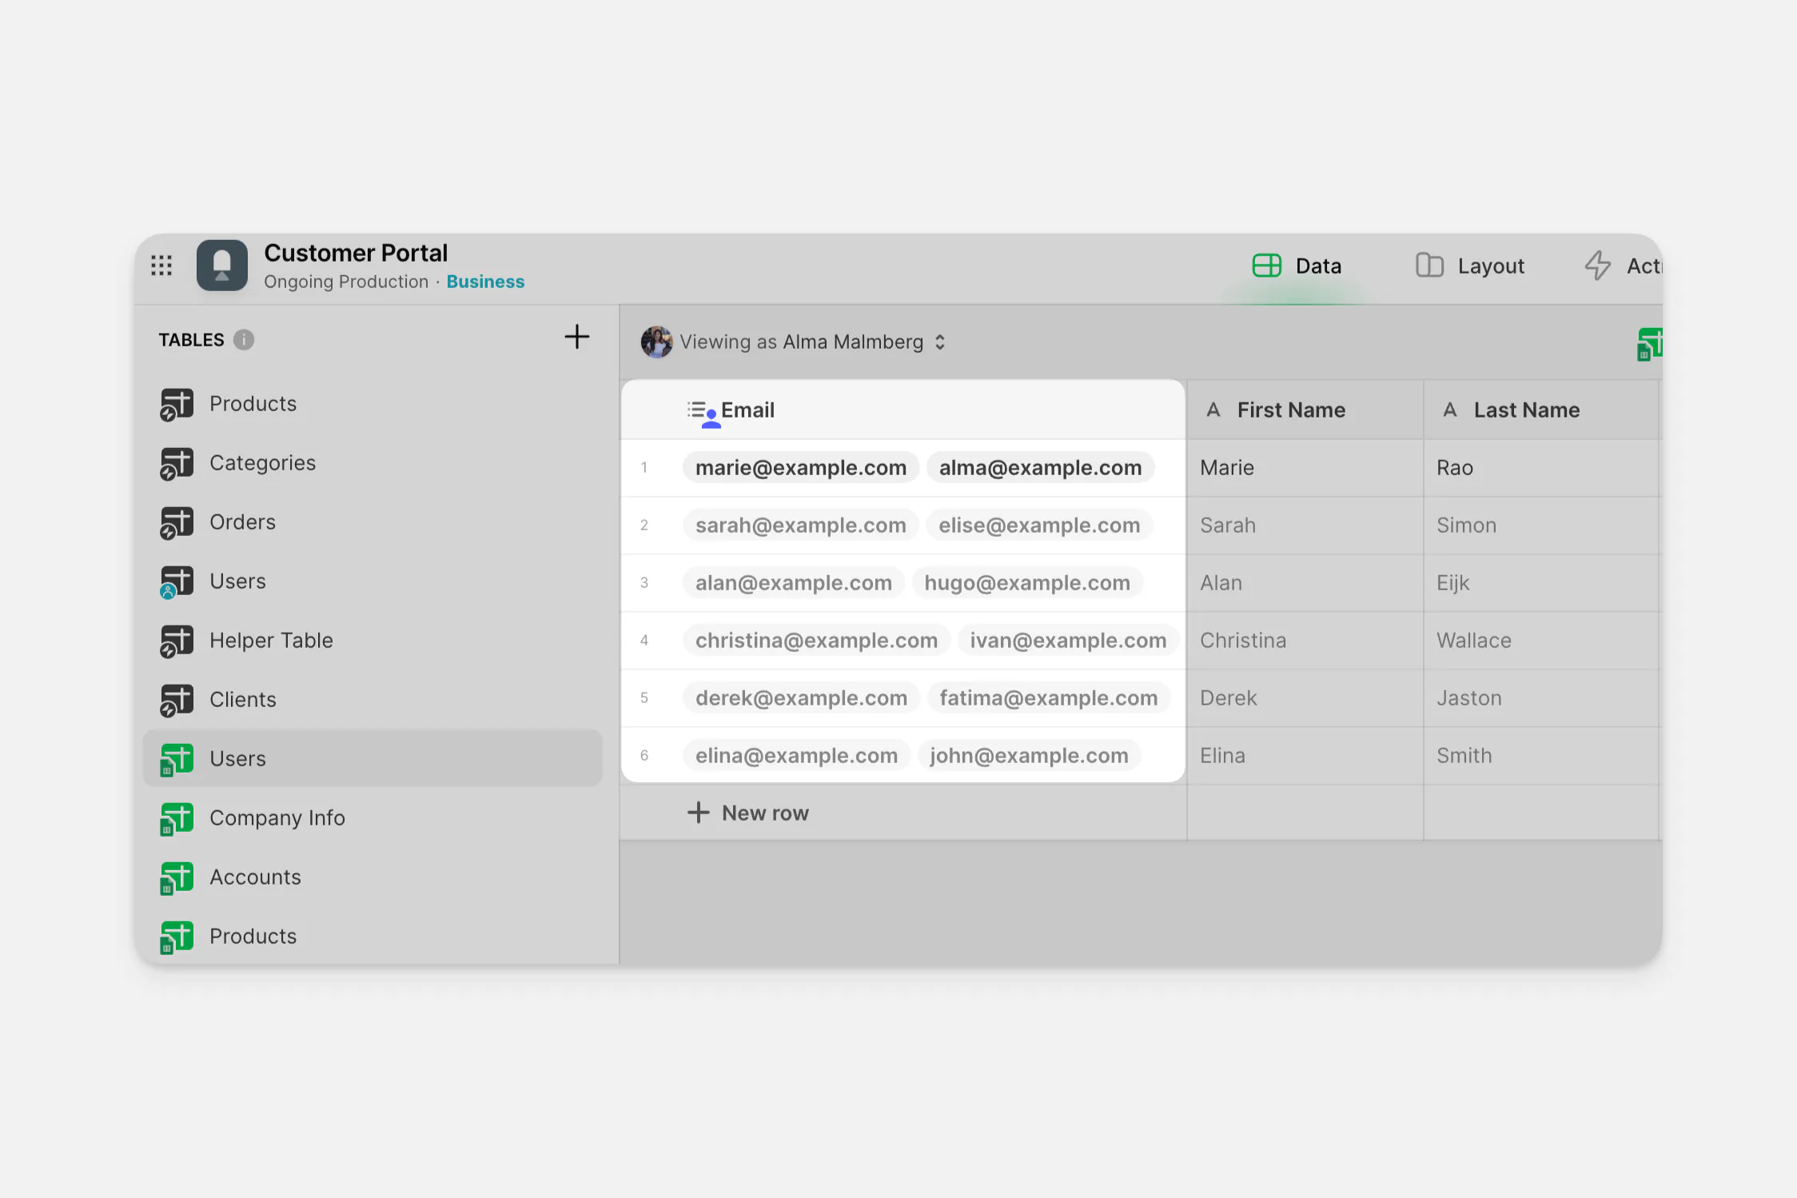The image size is (1797, 1198).
Task: Click the Email column type icon
Action: 702,413
